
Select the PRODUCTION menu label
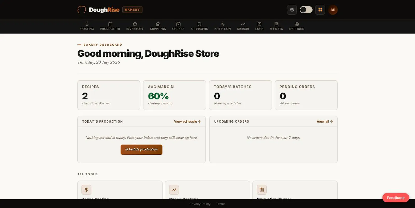point(110,29)
